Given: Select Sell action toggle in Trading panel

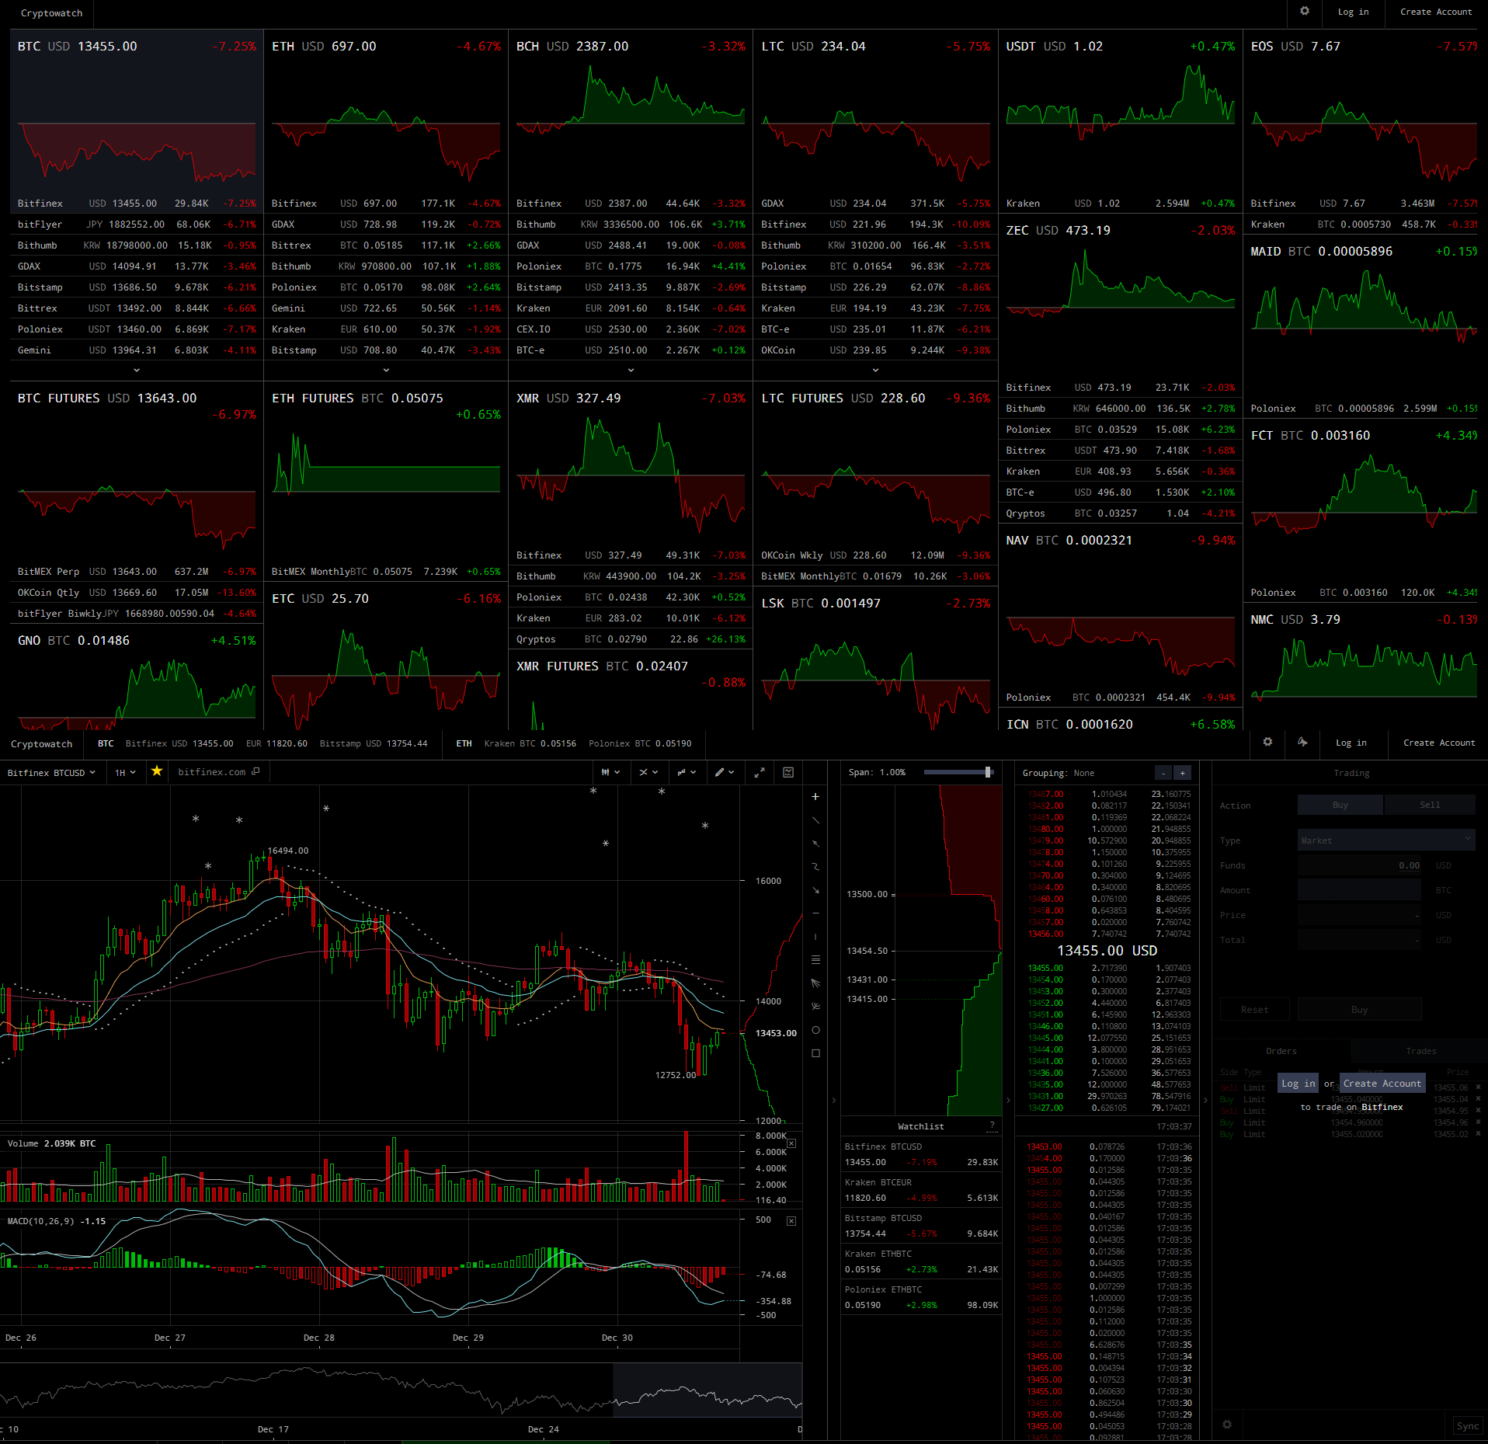Looking at the screenshot, I should click(x=1430, y=805).
